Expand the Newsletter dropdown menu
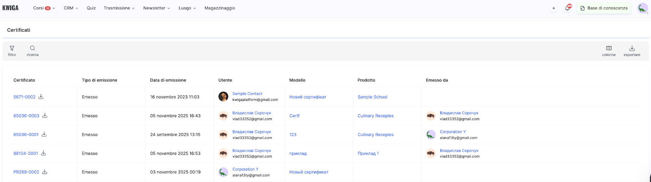 [x=156, y=8]
